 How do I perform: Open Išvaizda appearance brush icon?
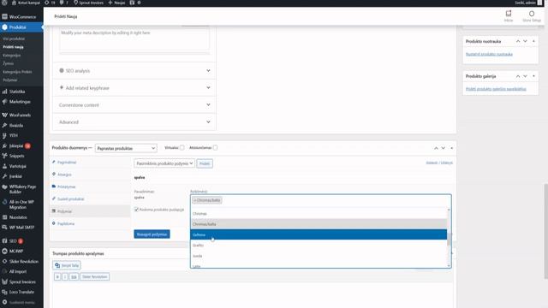pos(4,125)
